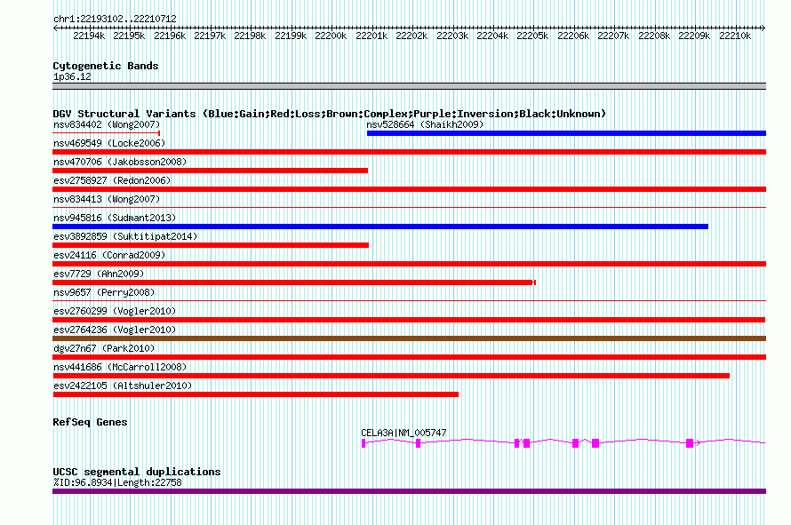Open the esv7729 (Ahn2009) label

click(99, 274)
